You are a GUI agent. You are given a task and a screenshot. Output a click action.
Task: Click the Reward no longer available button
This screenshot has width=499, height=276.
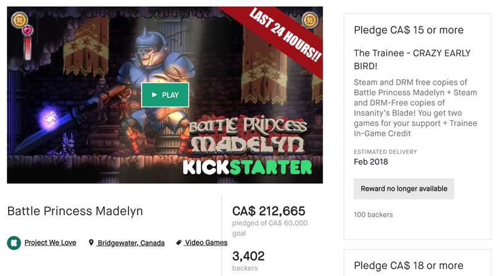pyautogui.click(x=404, y=189)
